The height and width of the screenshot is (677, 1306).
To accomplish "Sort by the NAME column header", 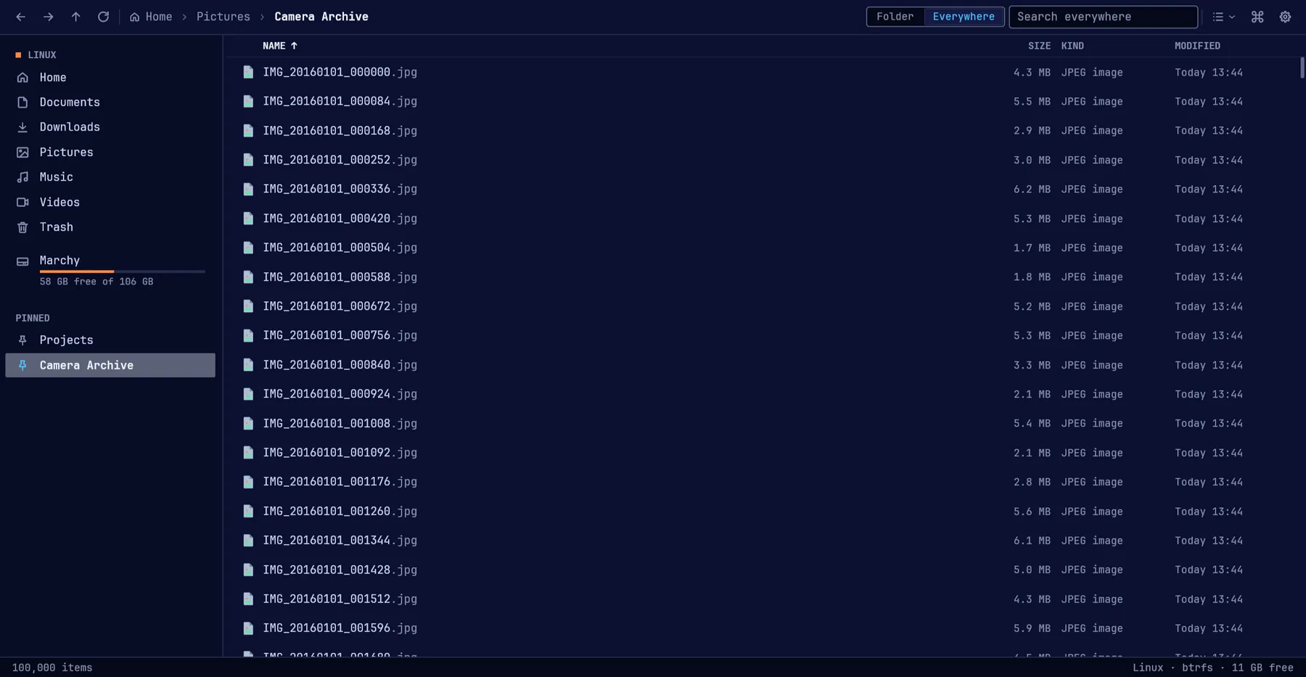I will tap(279, 46).
